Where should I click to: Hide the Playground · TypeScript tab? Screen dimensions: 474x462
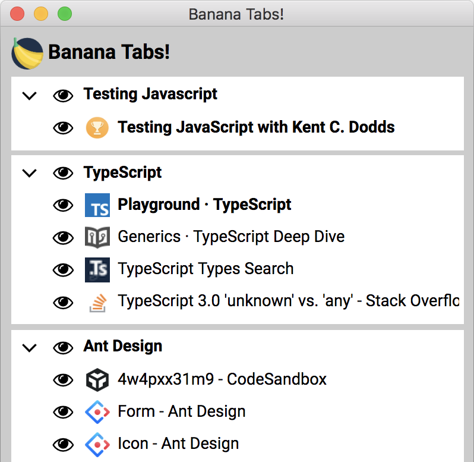pyautogui.click(x=63, y=206)
